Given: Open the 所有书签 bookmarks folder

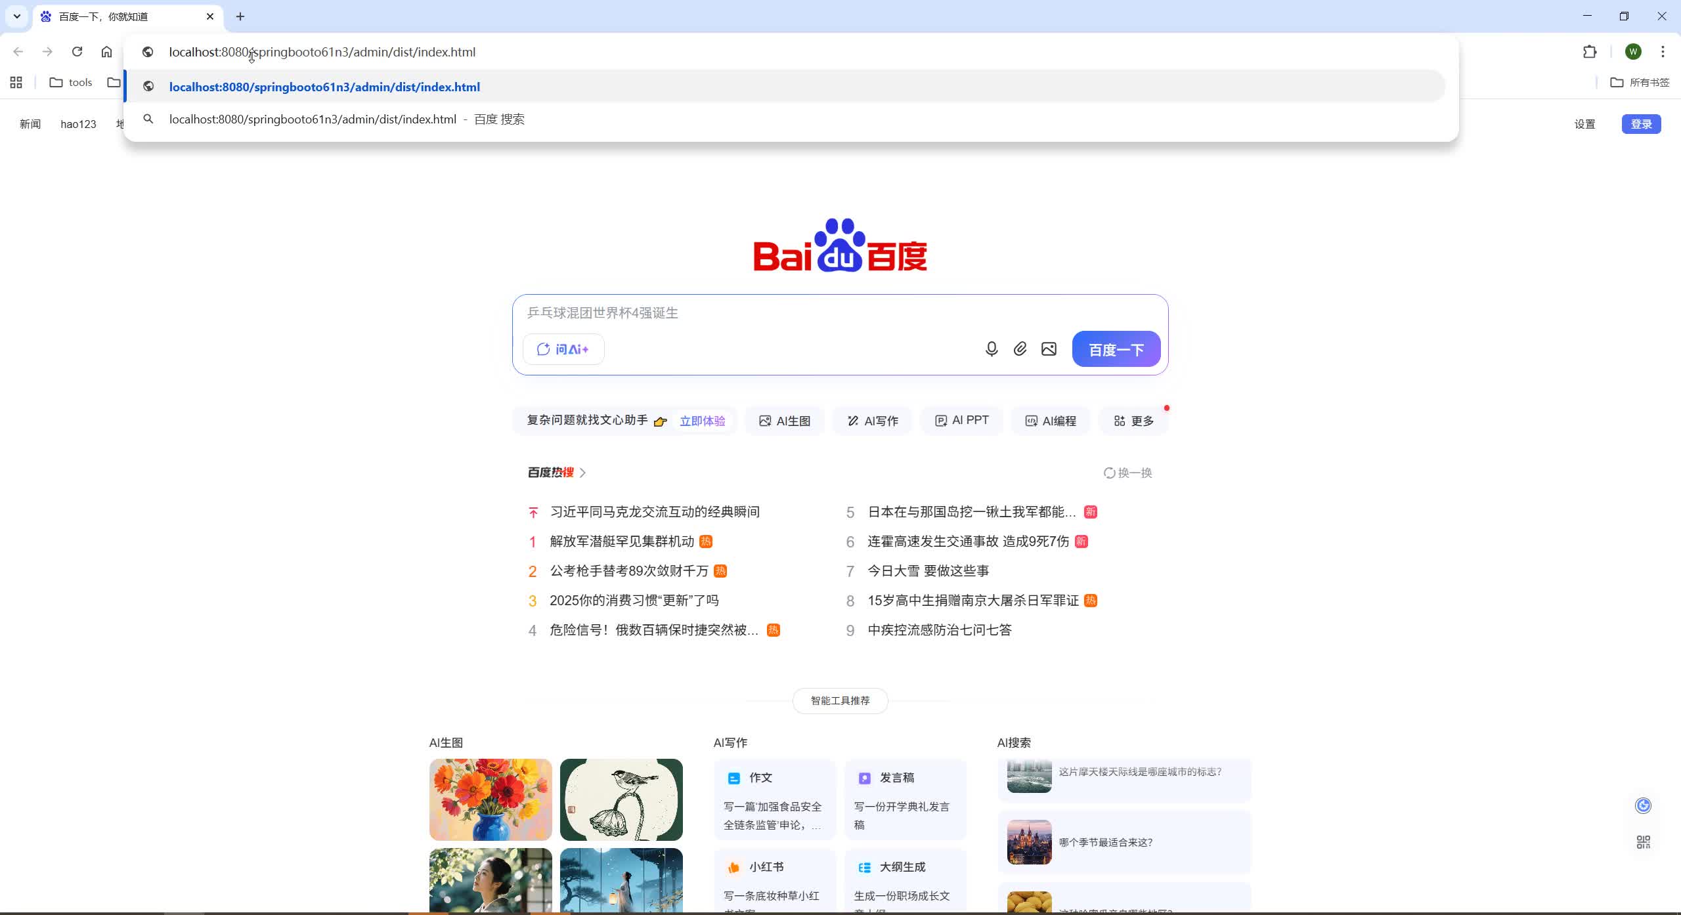Looking at the screenshot, I should pos(1642,82).
